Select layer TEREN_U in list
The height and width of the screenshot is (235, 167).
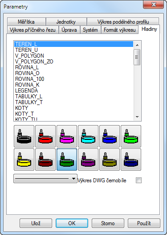(73, 50)
